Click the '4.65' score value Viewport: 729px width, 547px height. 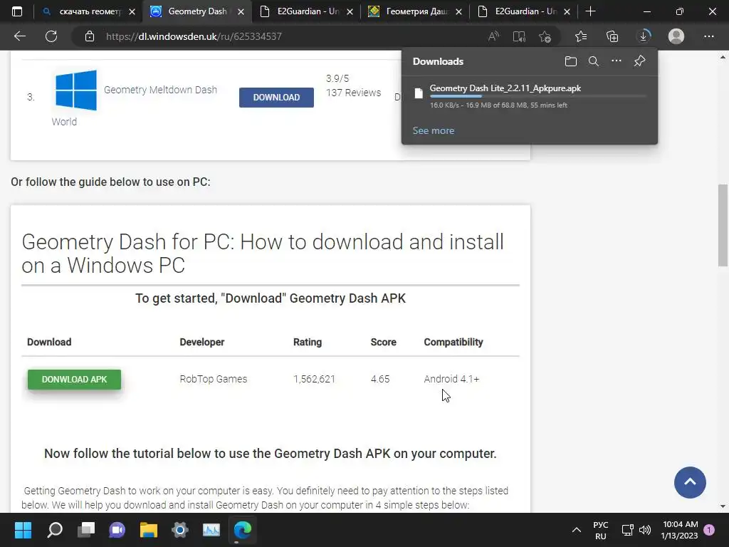point(380,379)
